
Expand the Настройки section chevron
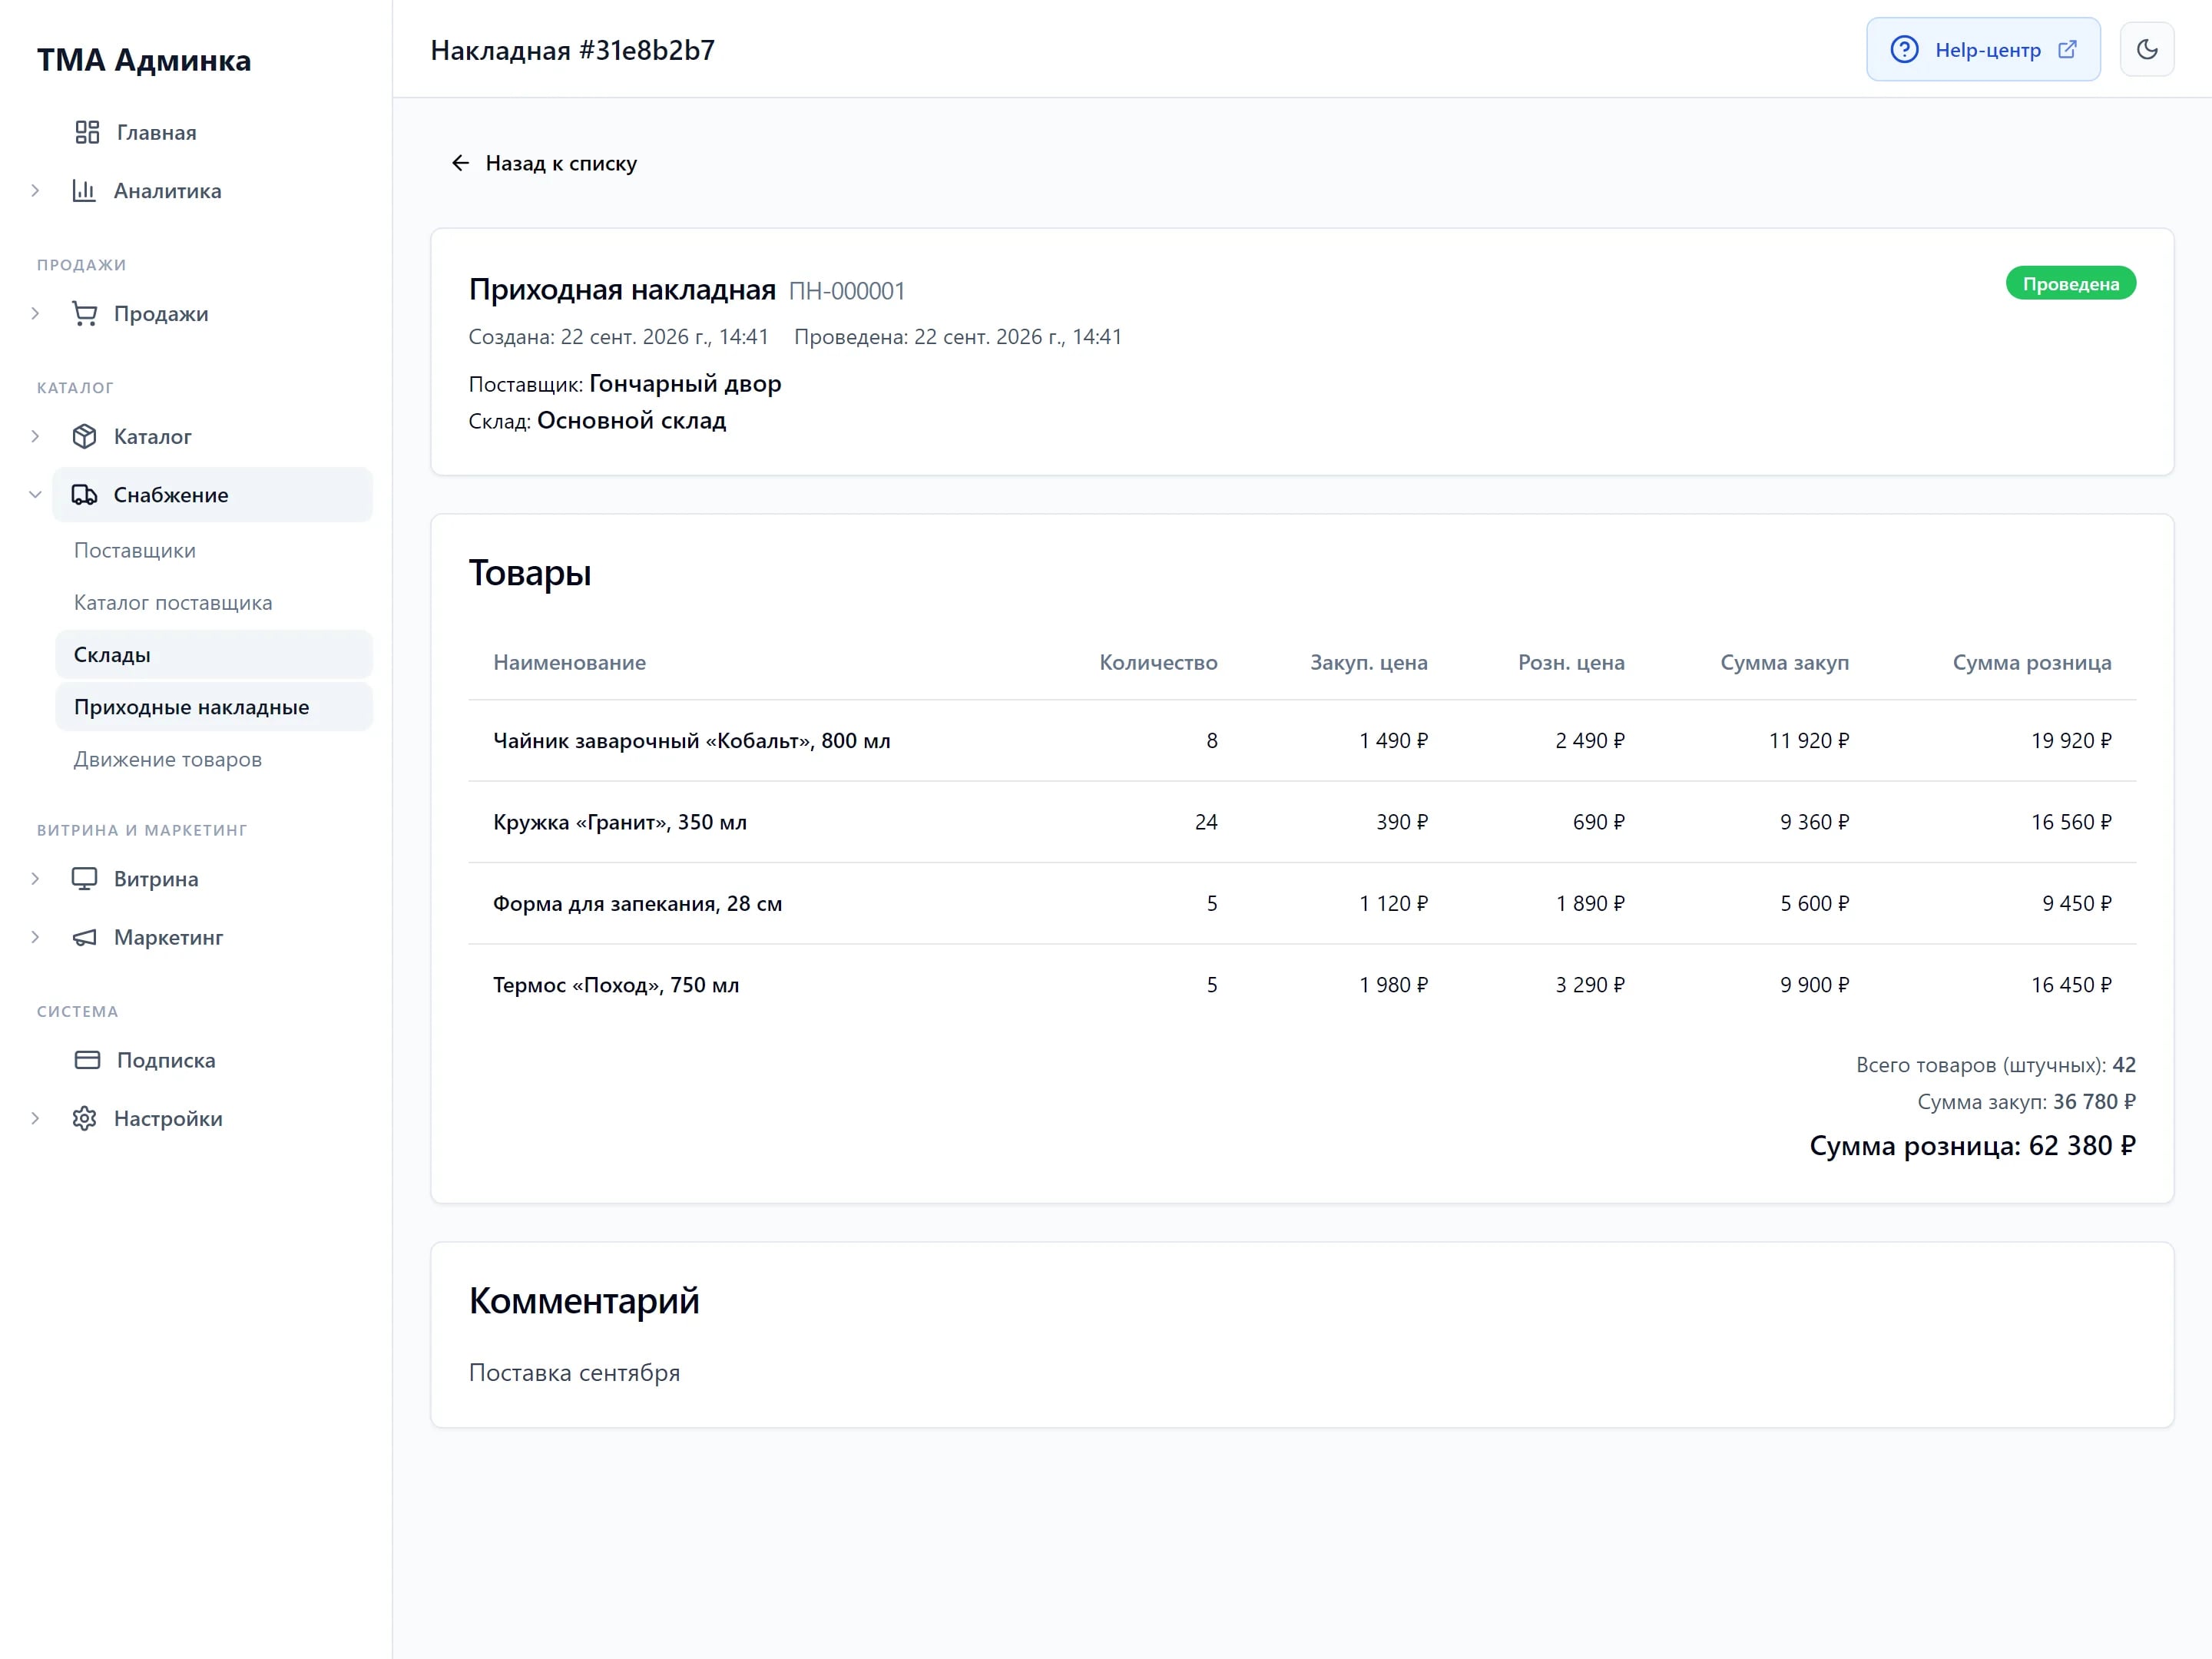[x=35, y=1118]
